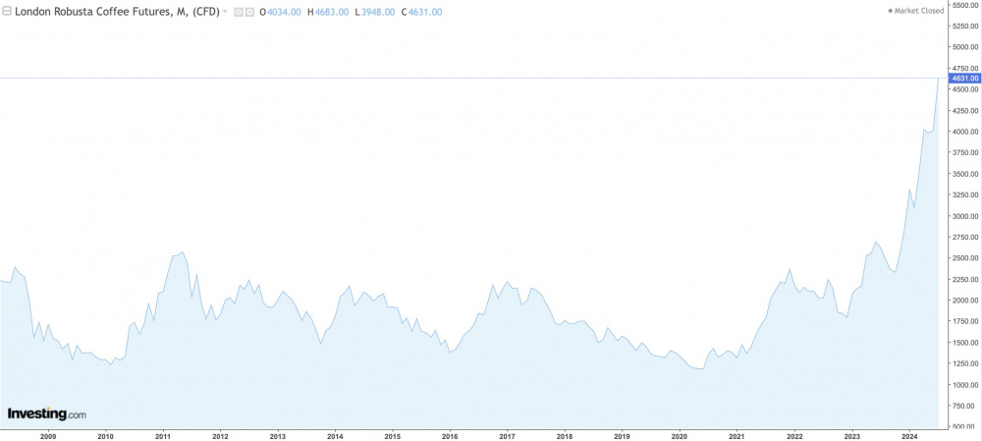Collapse the chart legend with the minus icon

tap(6, 11)
